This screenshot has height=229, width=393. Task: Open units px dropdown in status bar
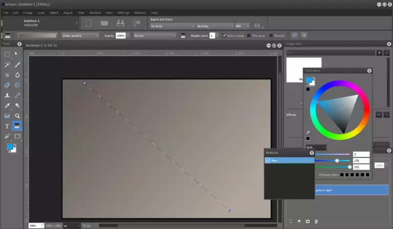click(x=72, y=226)
